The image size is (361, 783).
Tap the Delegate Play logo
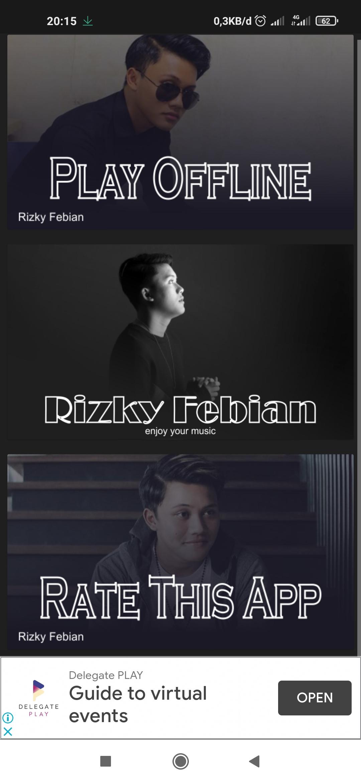click(39, 698)
